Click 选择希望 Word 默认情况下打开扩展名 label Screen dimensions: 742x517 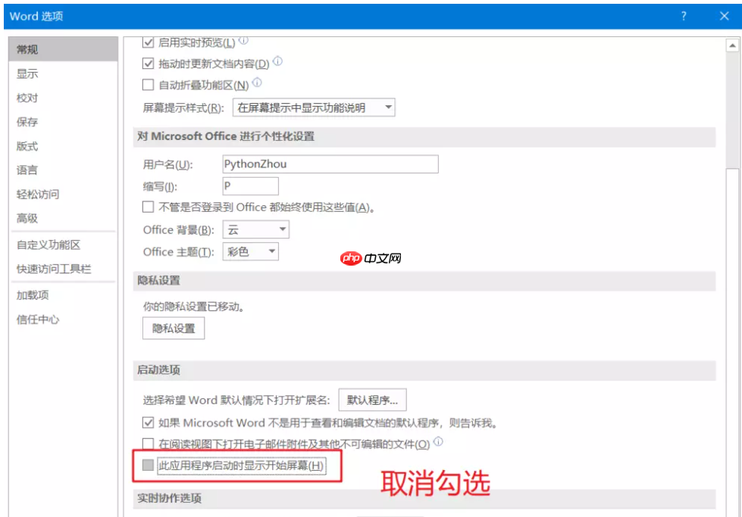(x=236, y=400)
